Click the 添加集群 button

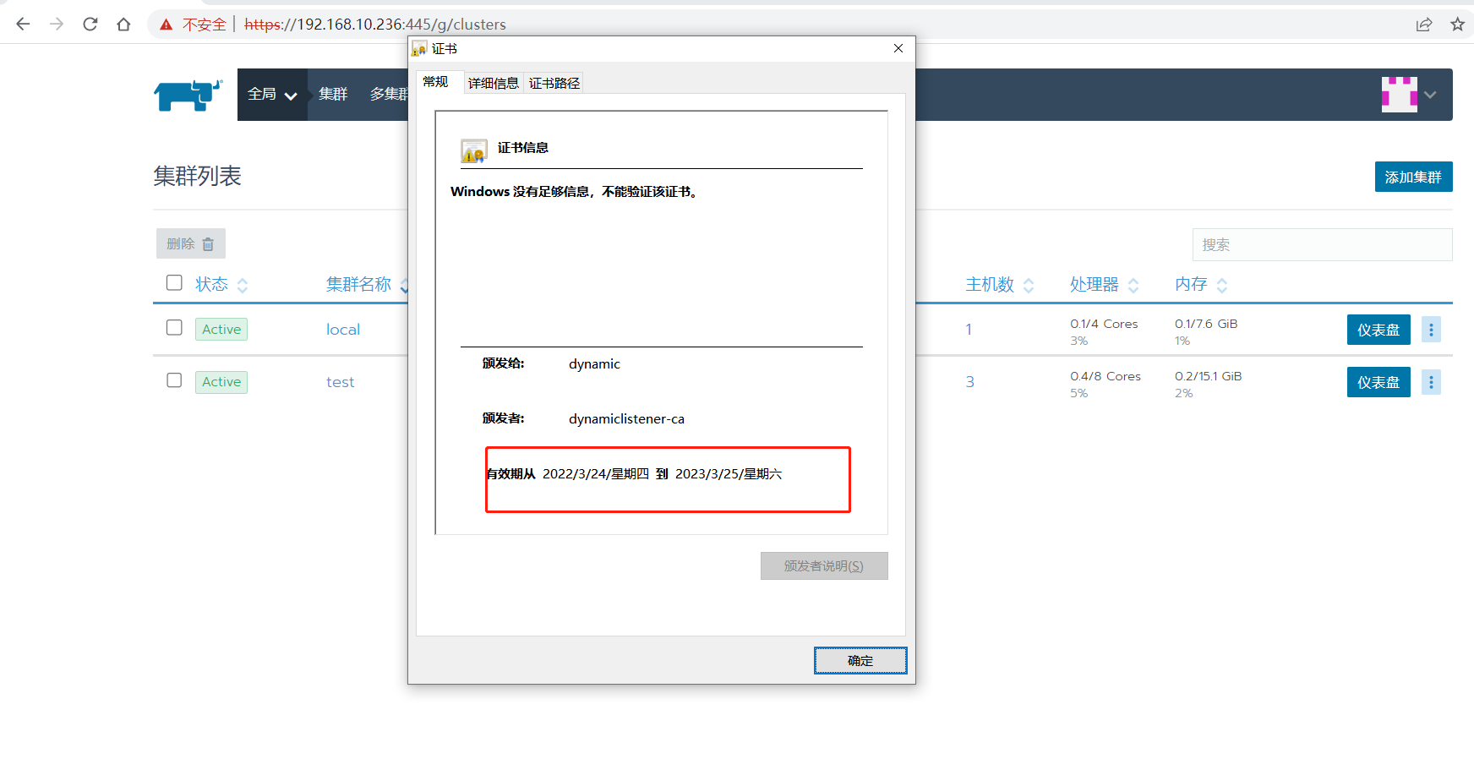click(1413, 177)
